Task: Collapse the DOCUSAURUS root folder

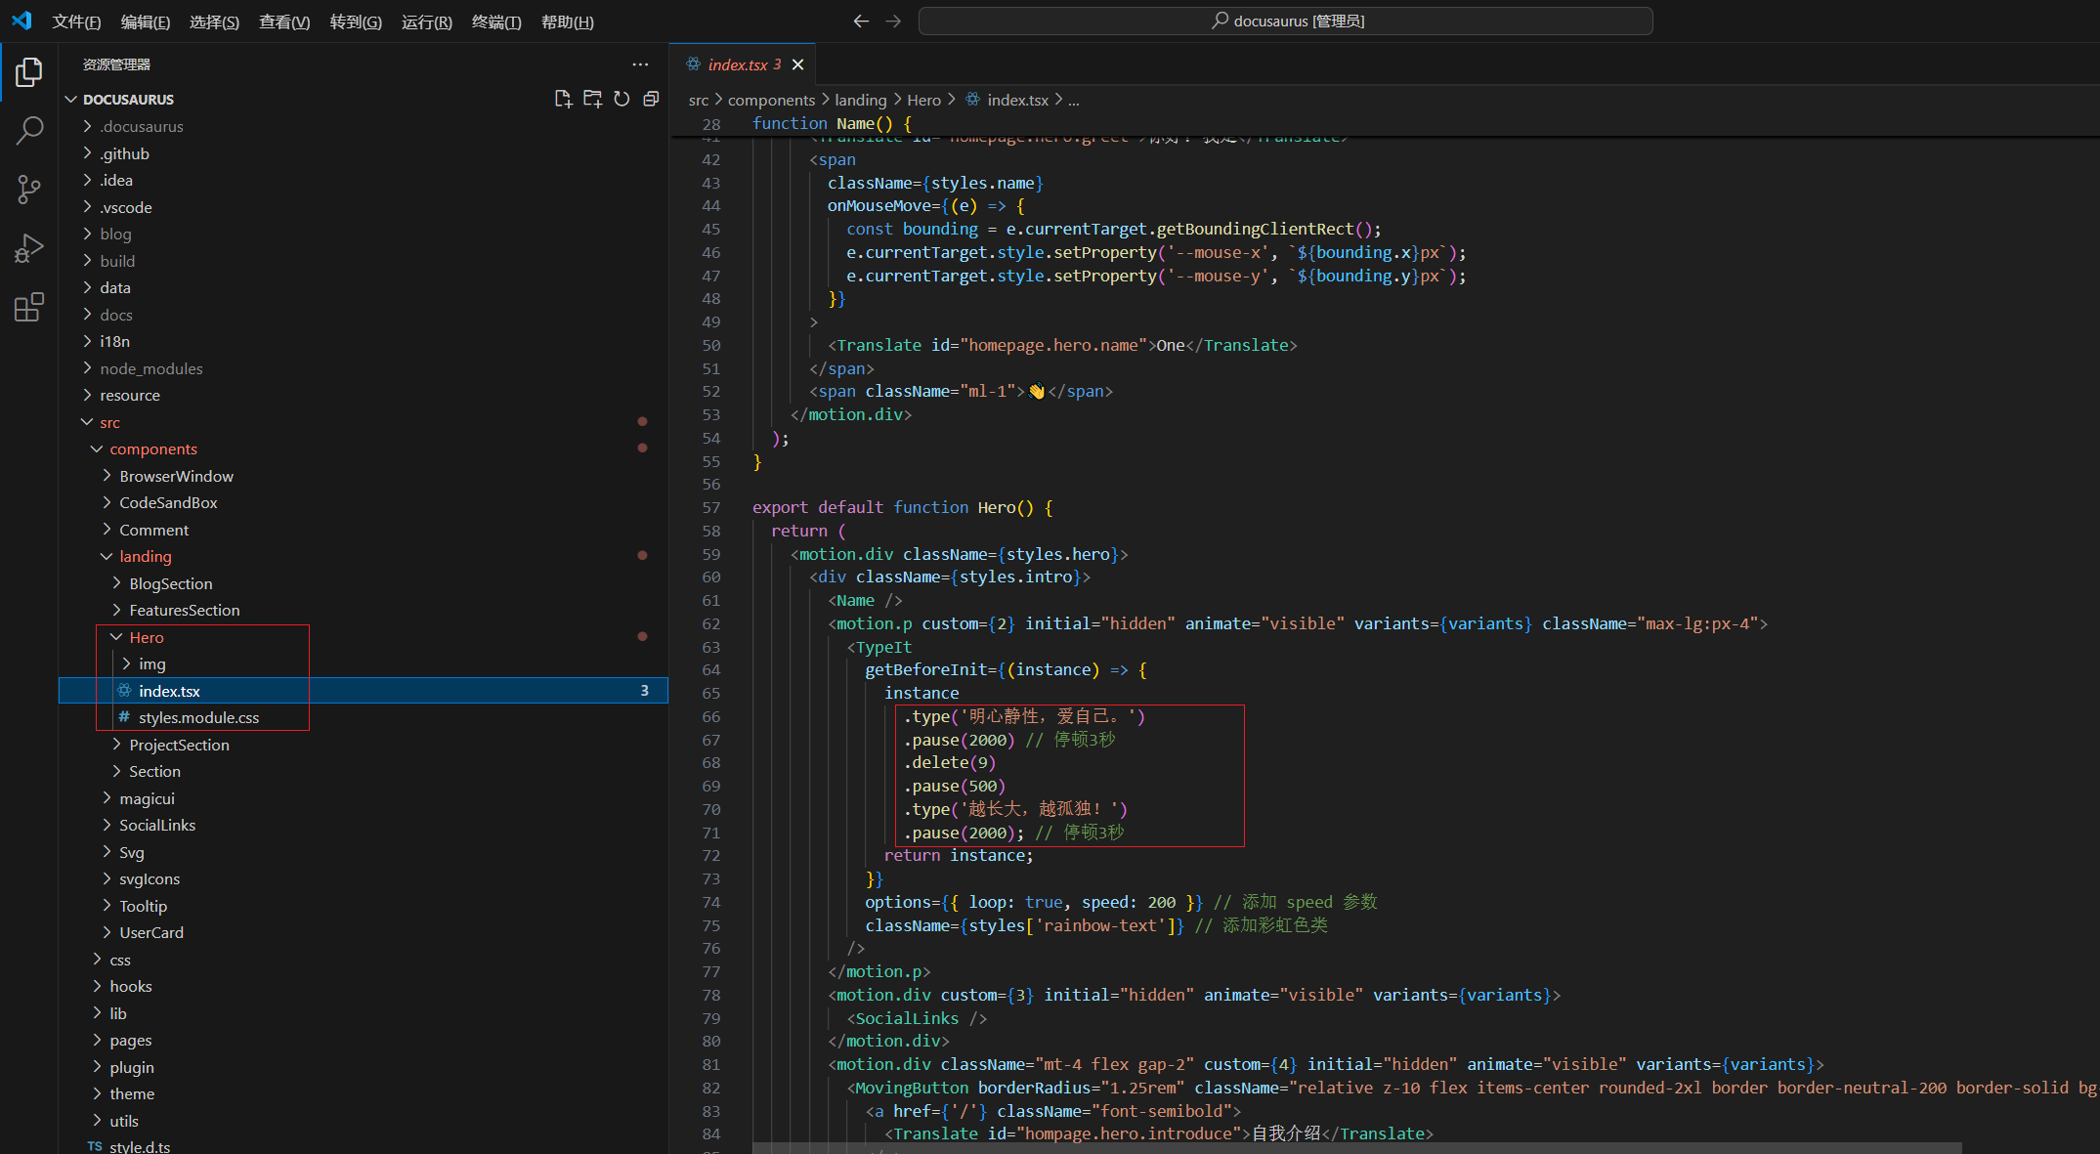Action: [x=128, y=100]
